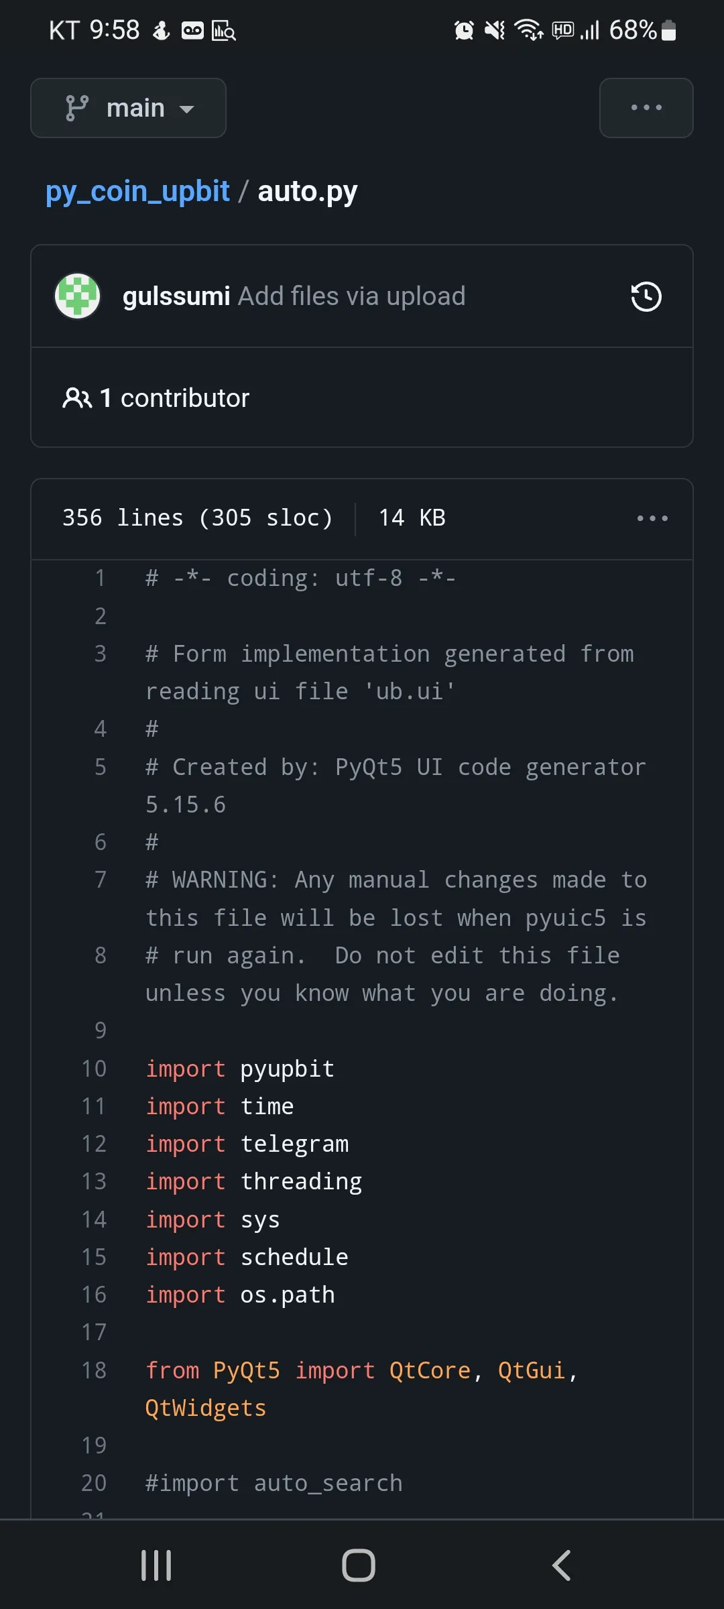Show the 1 contributor list
This screenshot has height=1609, width=724.
[x=174, y=398]
